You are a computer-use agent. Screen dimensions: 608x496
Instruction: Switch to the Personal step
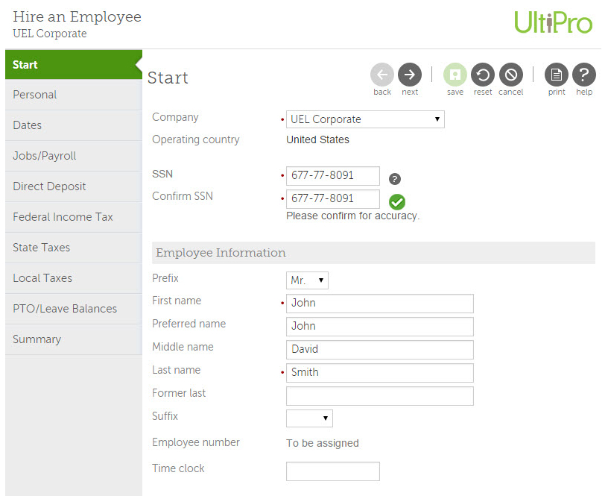(x=34, y=95)
